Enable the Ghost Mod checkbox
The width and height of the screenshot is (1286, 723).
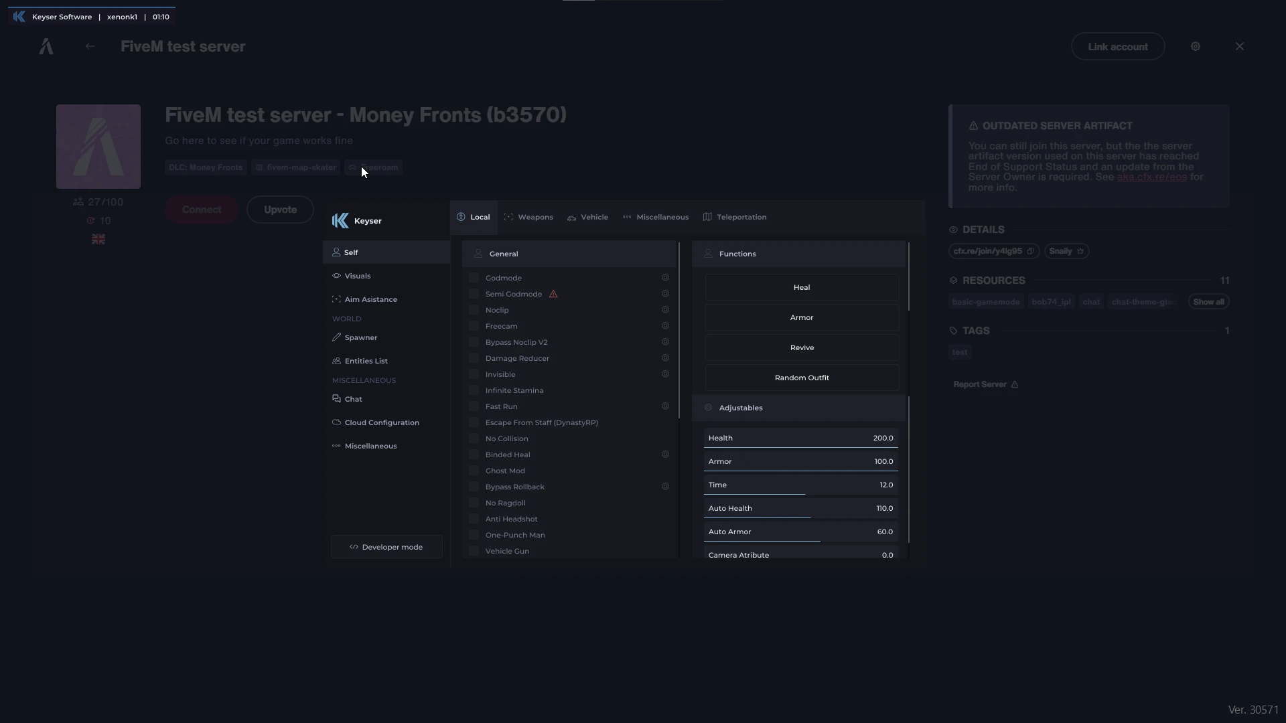(474, 471)
